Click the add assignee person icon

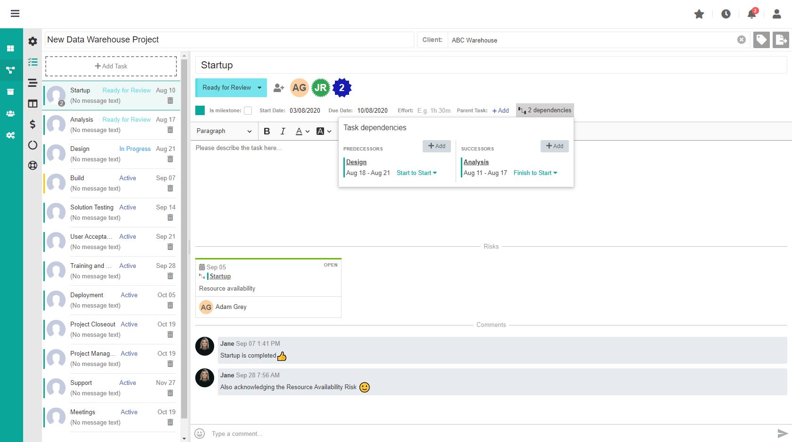[x=279, y=88]
